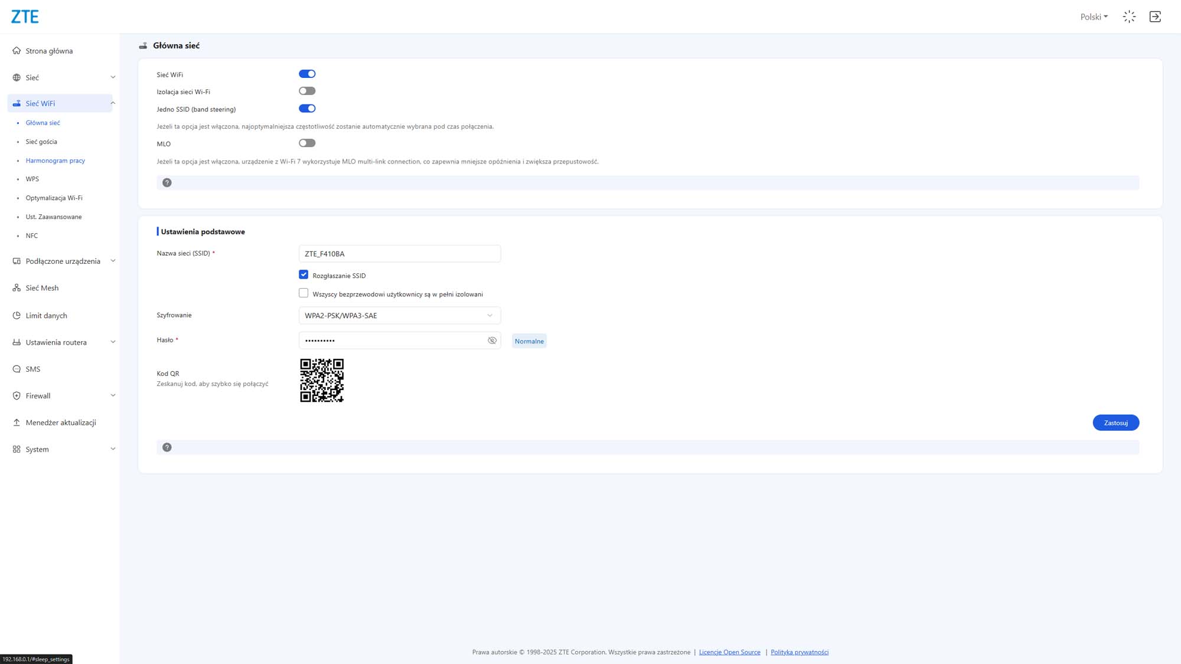This screenshot has height=664, width=1181.
Task: Click the Podłączone urządzenia devices icon
Action: (17, 261)
